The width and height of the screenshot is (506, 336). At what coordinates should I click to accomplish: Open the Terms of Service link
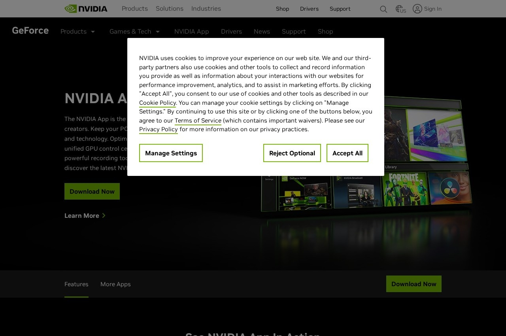[198, 121]
